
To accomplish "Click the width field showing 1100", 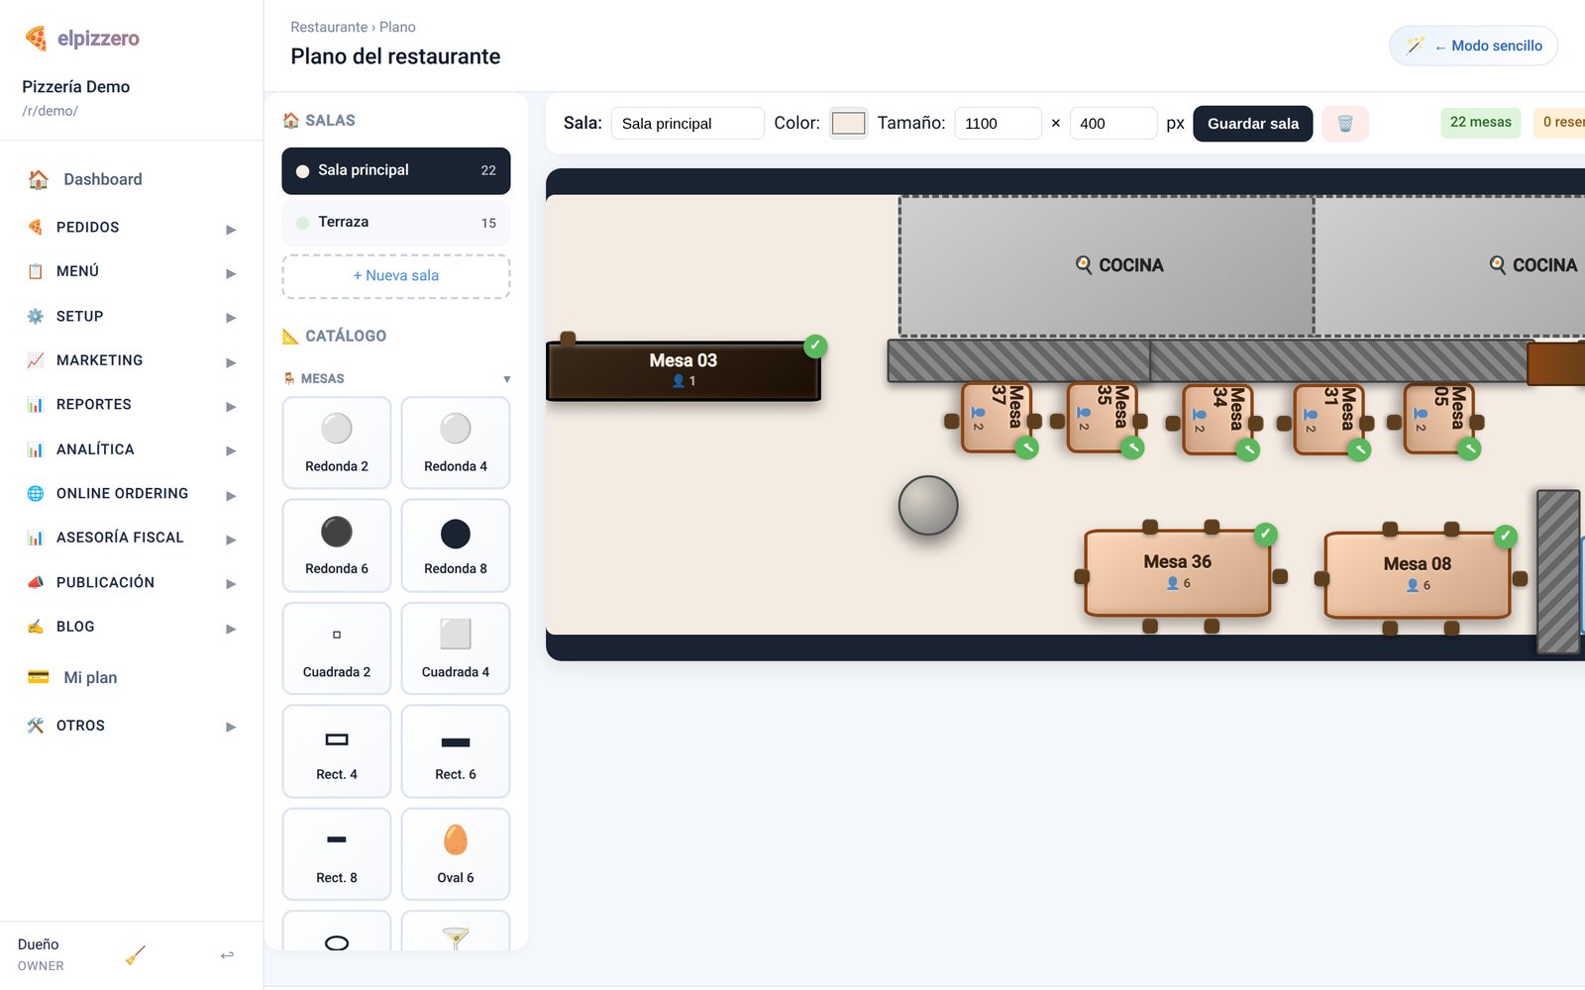I will point(998,124).
